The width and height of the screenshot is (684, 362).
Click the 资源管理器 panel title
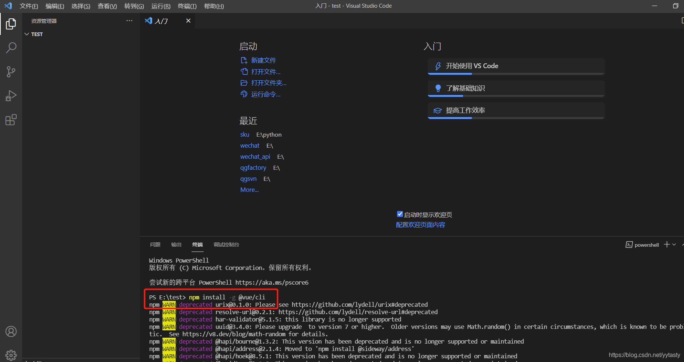coord(44,21)
